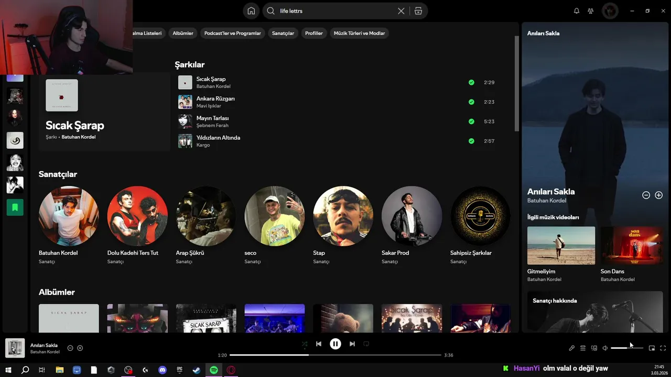Open Sanatçı hakkında card
The height and width of the screenshot is (377, 671).
tap(595, 312)
